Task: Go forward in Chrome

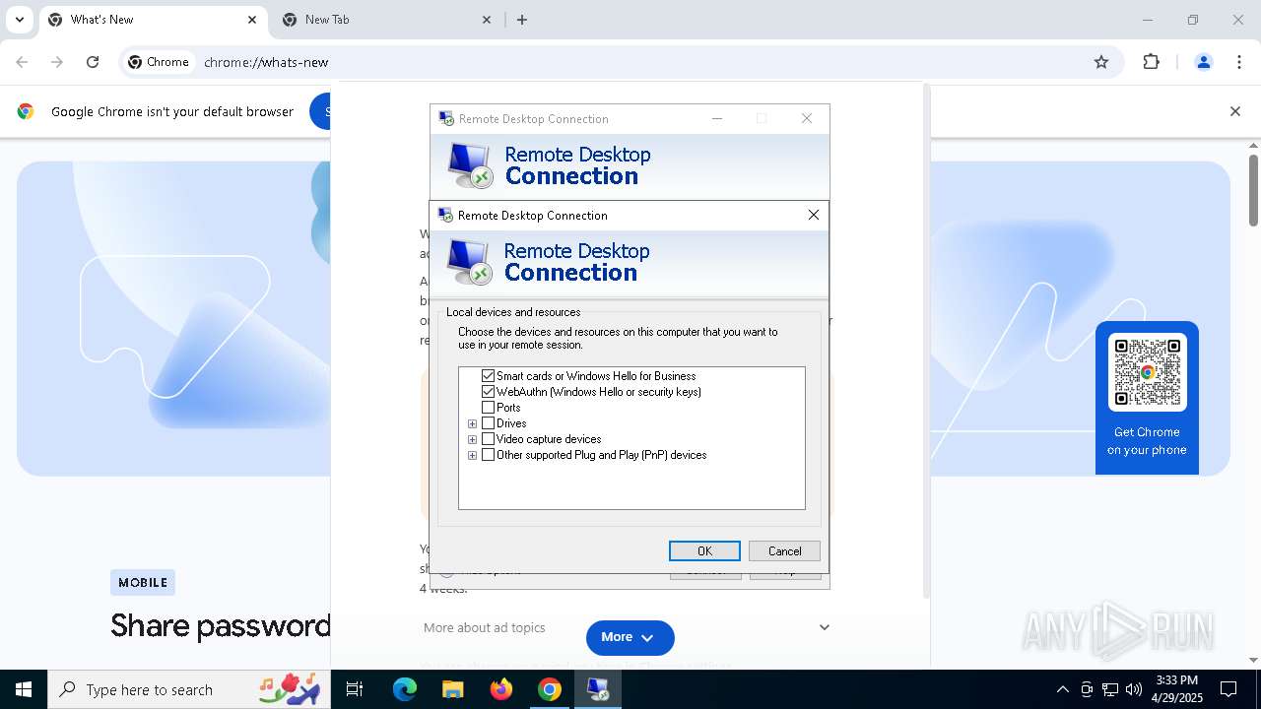Action: click(x=57, y=62)
